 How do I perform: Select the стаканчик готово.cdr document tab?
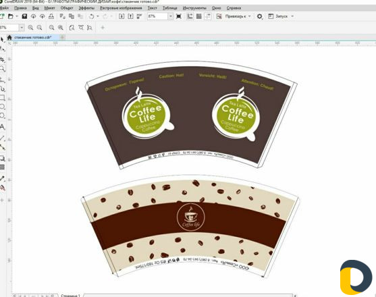click(33, 37)
